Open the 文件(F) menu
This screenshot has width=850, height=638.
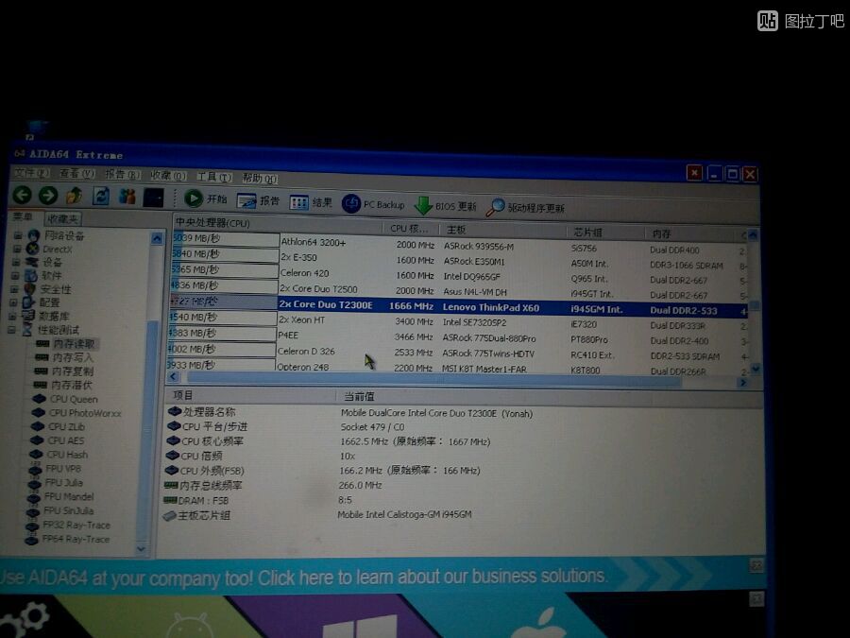31,173
